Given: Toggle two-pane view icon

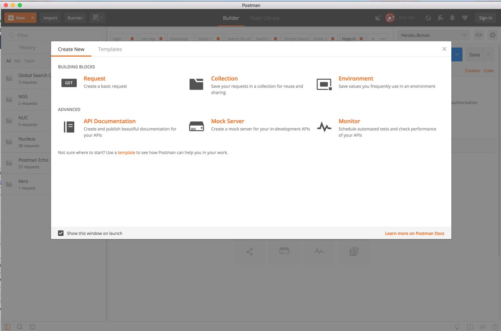Looking at the screenshot, I should point(470,327).
